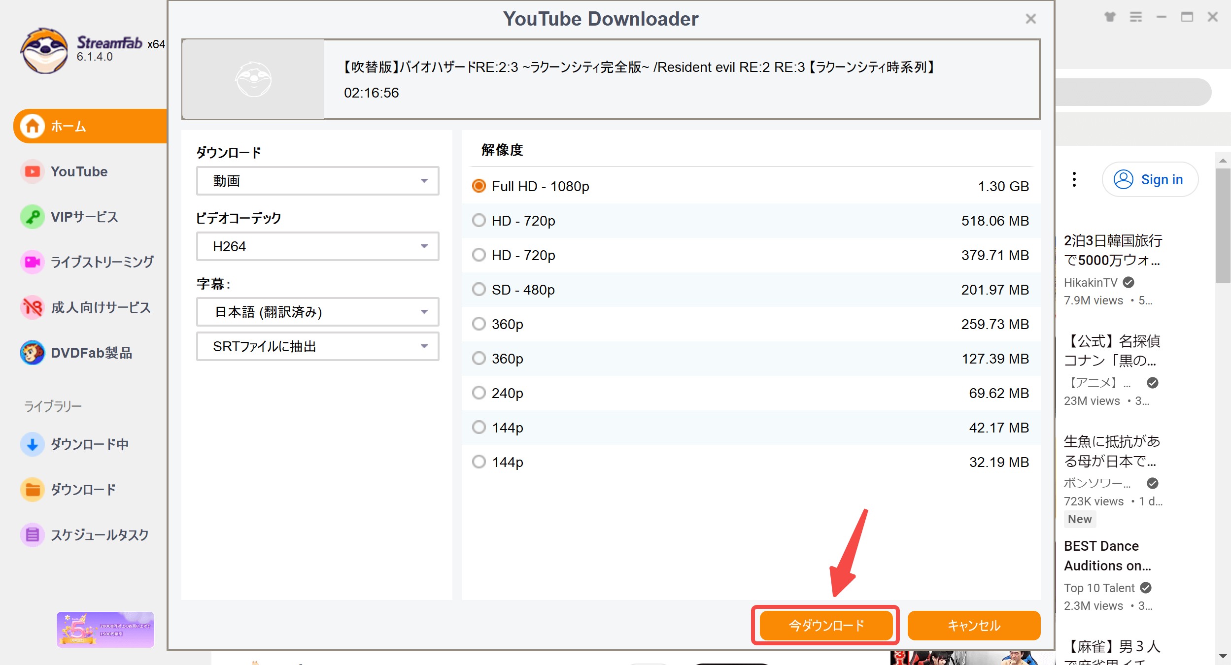Click the 1.30 GB file size
Screen dimensions: 1231x665
click(x=1003, y=186)
